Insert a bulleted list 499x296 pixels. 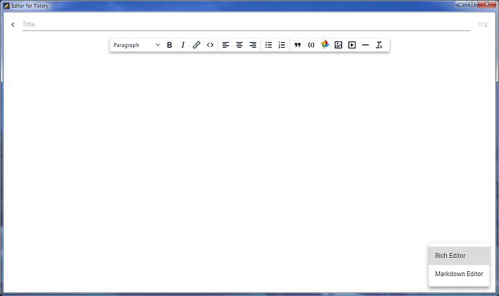click(x=269, y=45)
